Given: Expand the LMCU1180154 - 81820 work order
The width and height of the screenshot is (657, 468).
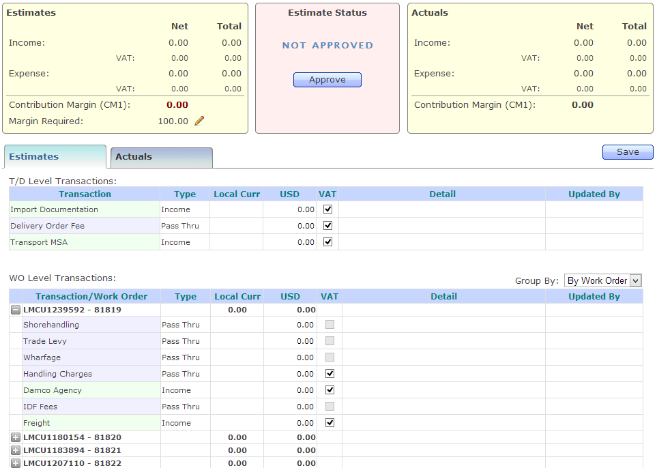Looking at the screenshot, I should click(15, 437).
